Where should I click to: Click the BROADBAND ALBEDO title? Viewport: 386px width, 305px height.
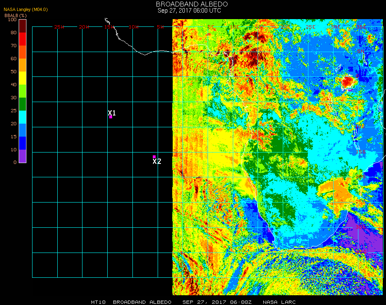click(189, 4)
